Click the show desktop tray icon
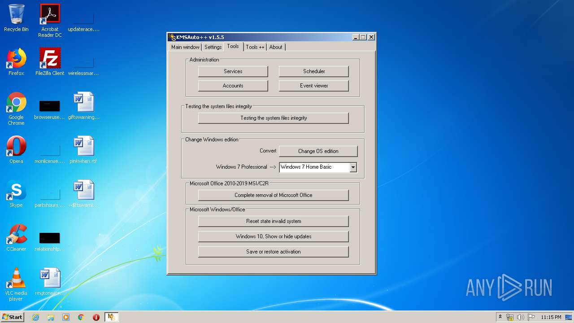Viewport: 574px width, 323px height. (x=569, y=317)
